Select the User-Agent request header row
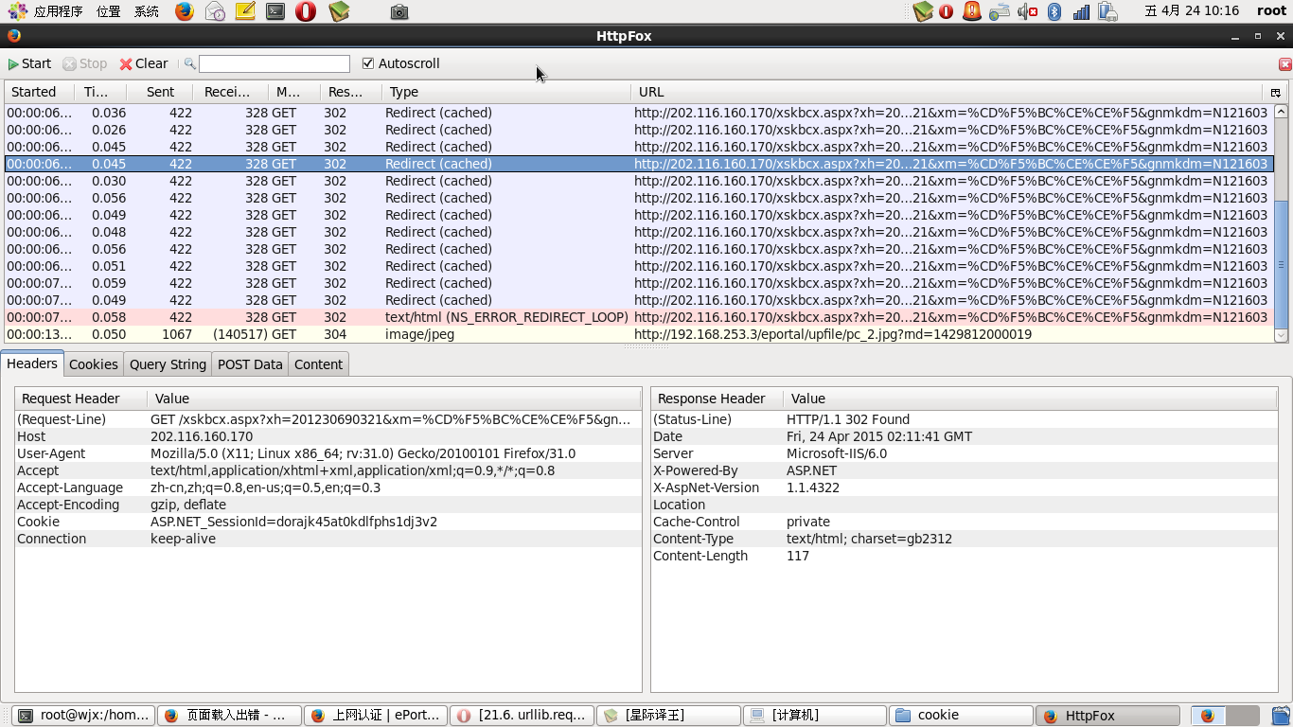The image size is (1293, 727). [328, 453]
